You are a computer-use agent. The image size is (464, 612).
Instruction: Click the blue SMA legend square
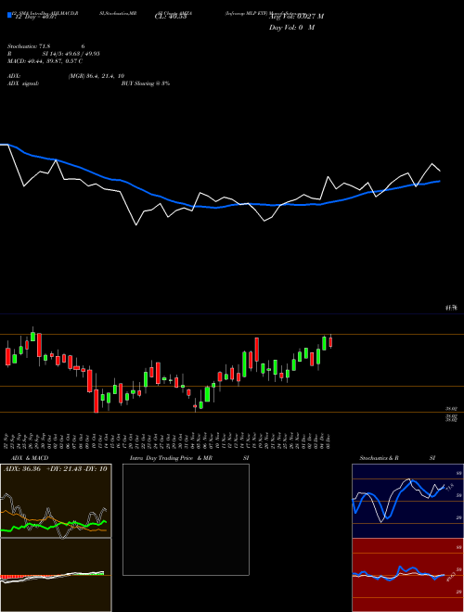[x=9, y=15]
